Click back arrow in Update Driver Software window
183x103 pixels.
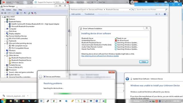(127, 79)
